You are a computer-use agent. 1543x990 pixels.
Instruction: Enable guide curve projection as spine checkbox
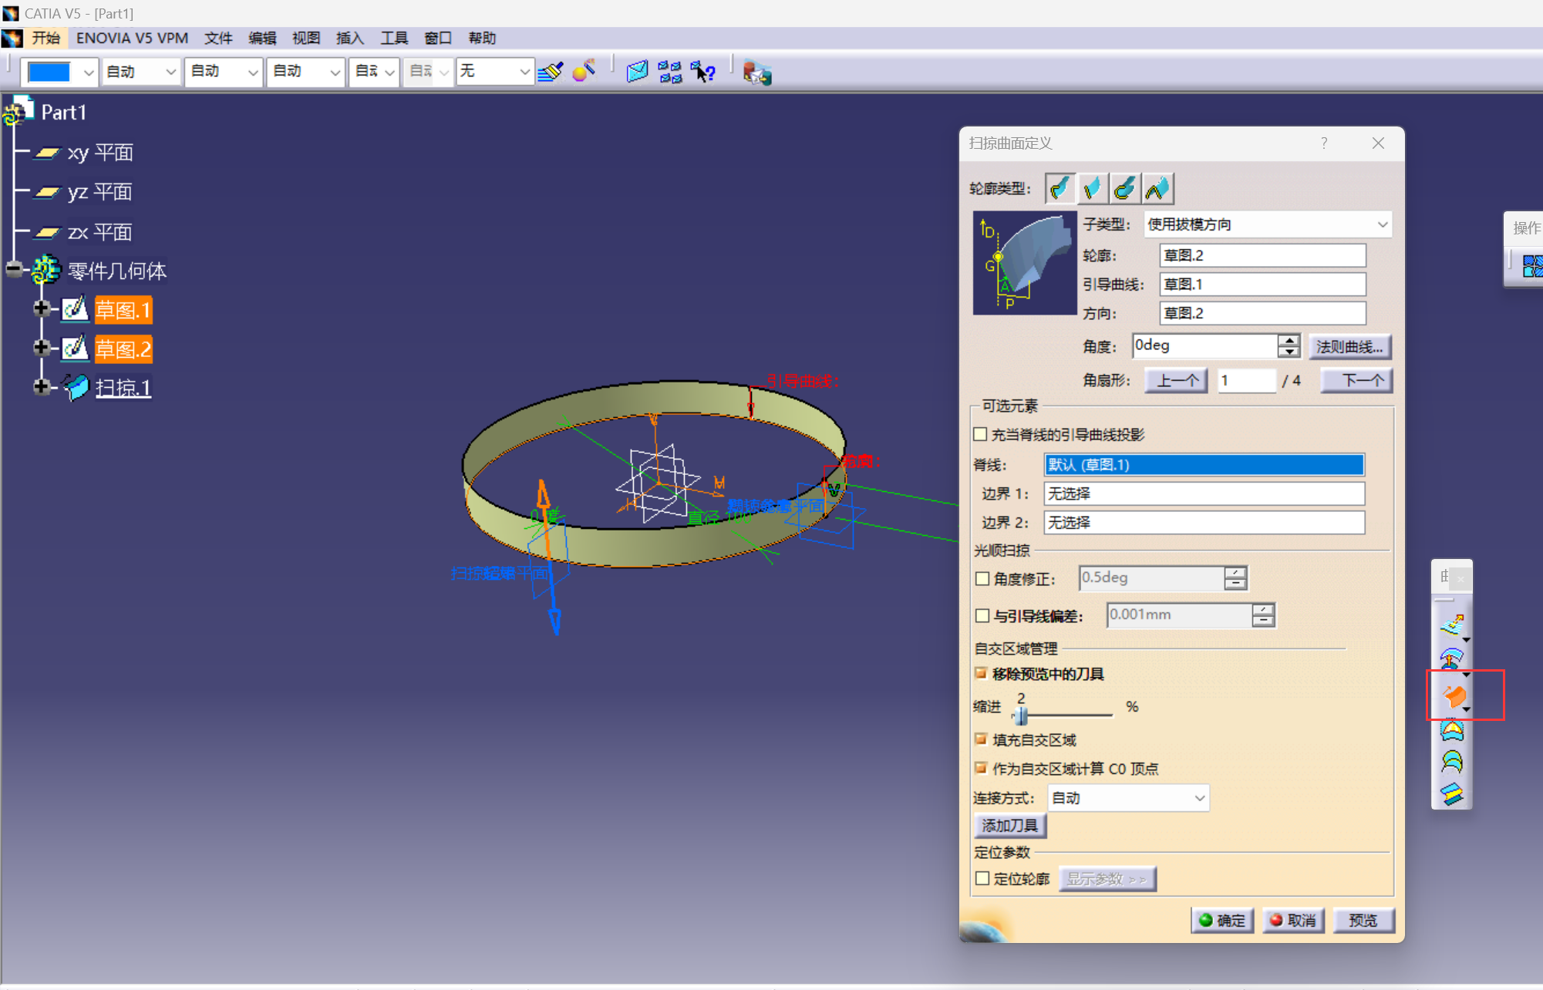[980, 434]
